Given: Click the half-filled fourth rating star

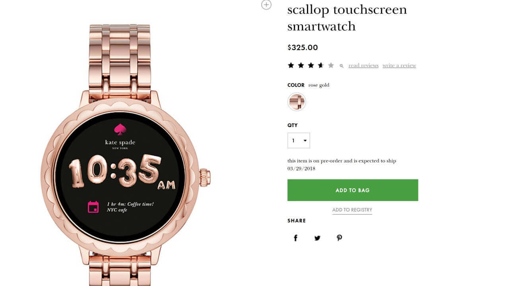Looking at the screenshot, I should coord(321,65).
